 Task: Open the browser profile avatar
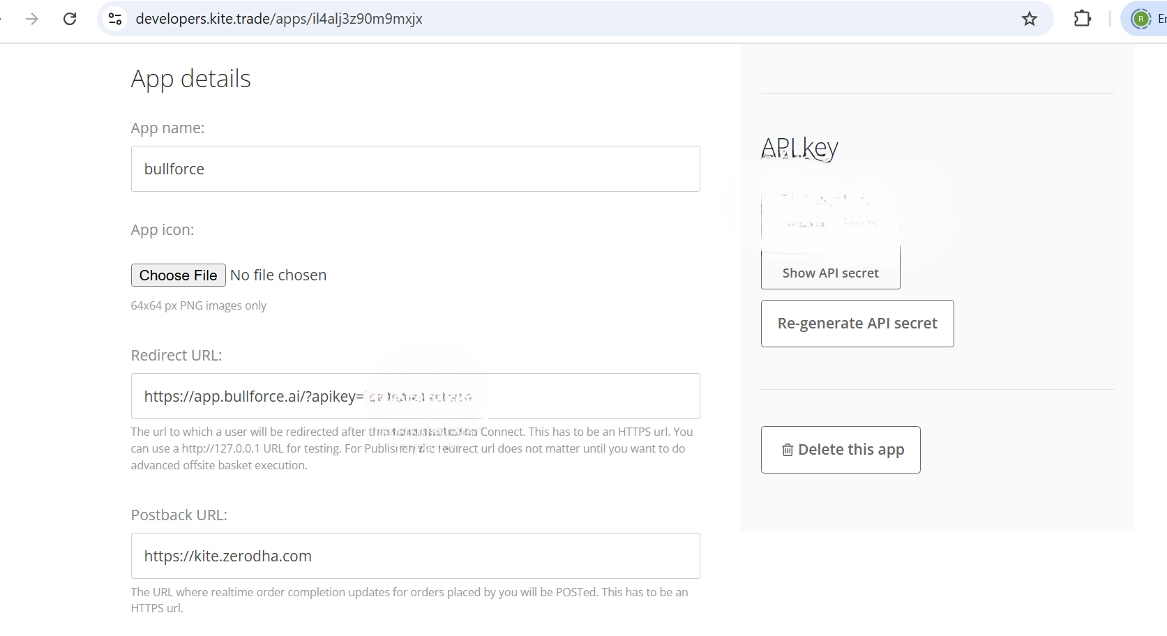pos(1141,19)
